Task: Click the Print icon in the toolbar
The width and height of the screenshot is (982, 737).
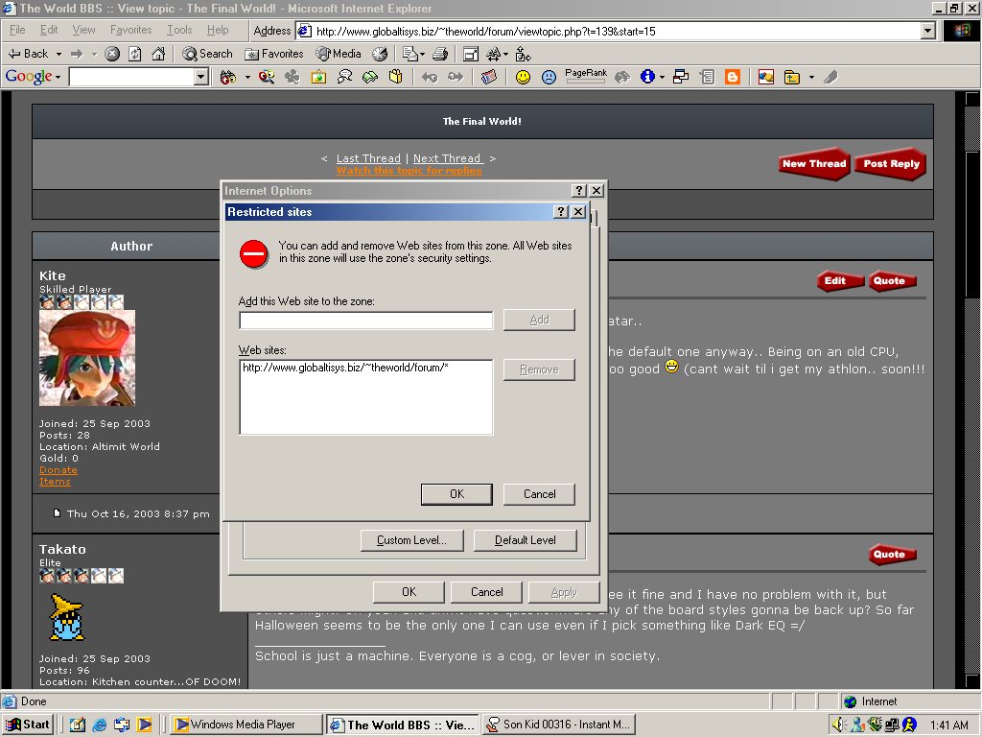Action: [x=439, y=54]
